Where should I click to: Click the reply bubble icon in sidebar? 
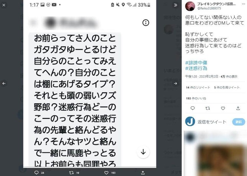(193, 108)
